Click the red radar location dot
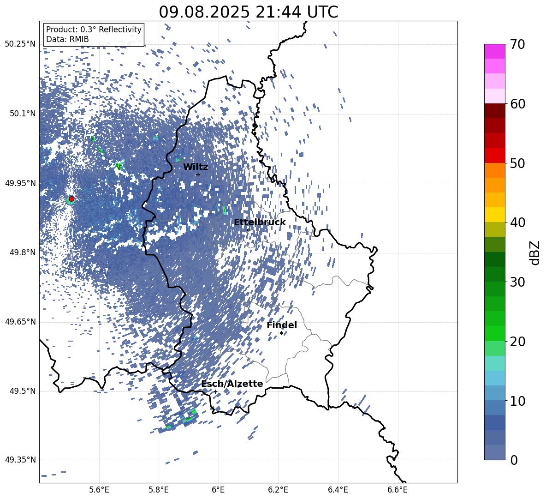The width and height of the screenshot is (546, 499). pyautogui.click(x=71, y=199)
